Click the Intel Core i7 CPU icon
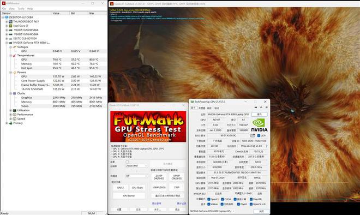The image size is (360, 215). point(10,26)
